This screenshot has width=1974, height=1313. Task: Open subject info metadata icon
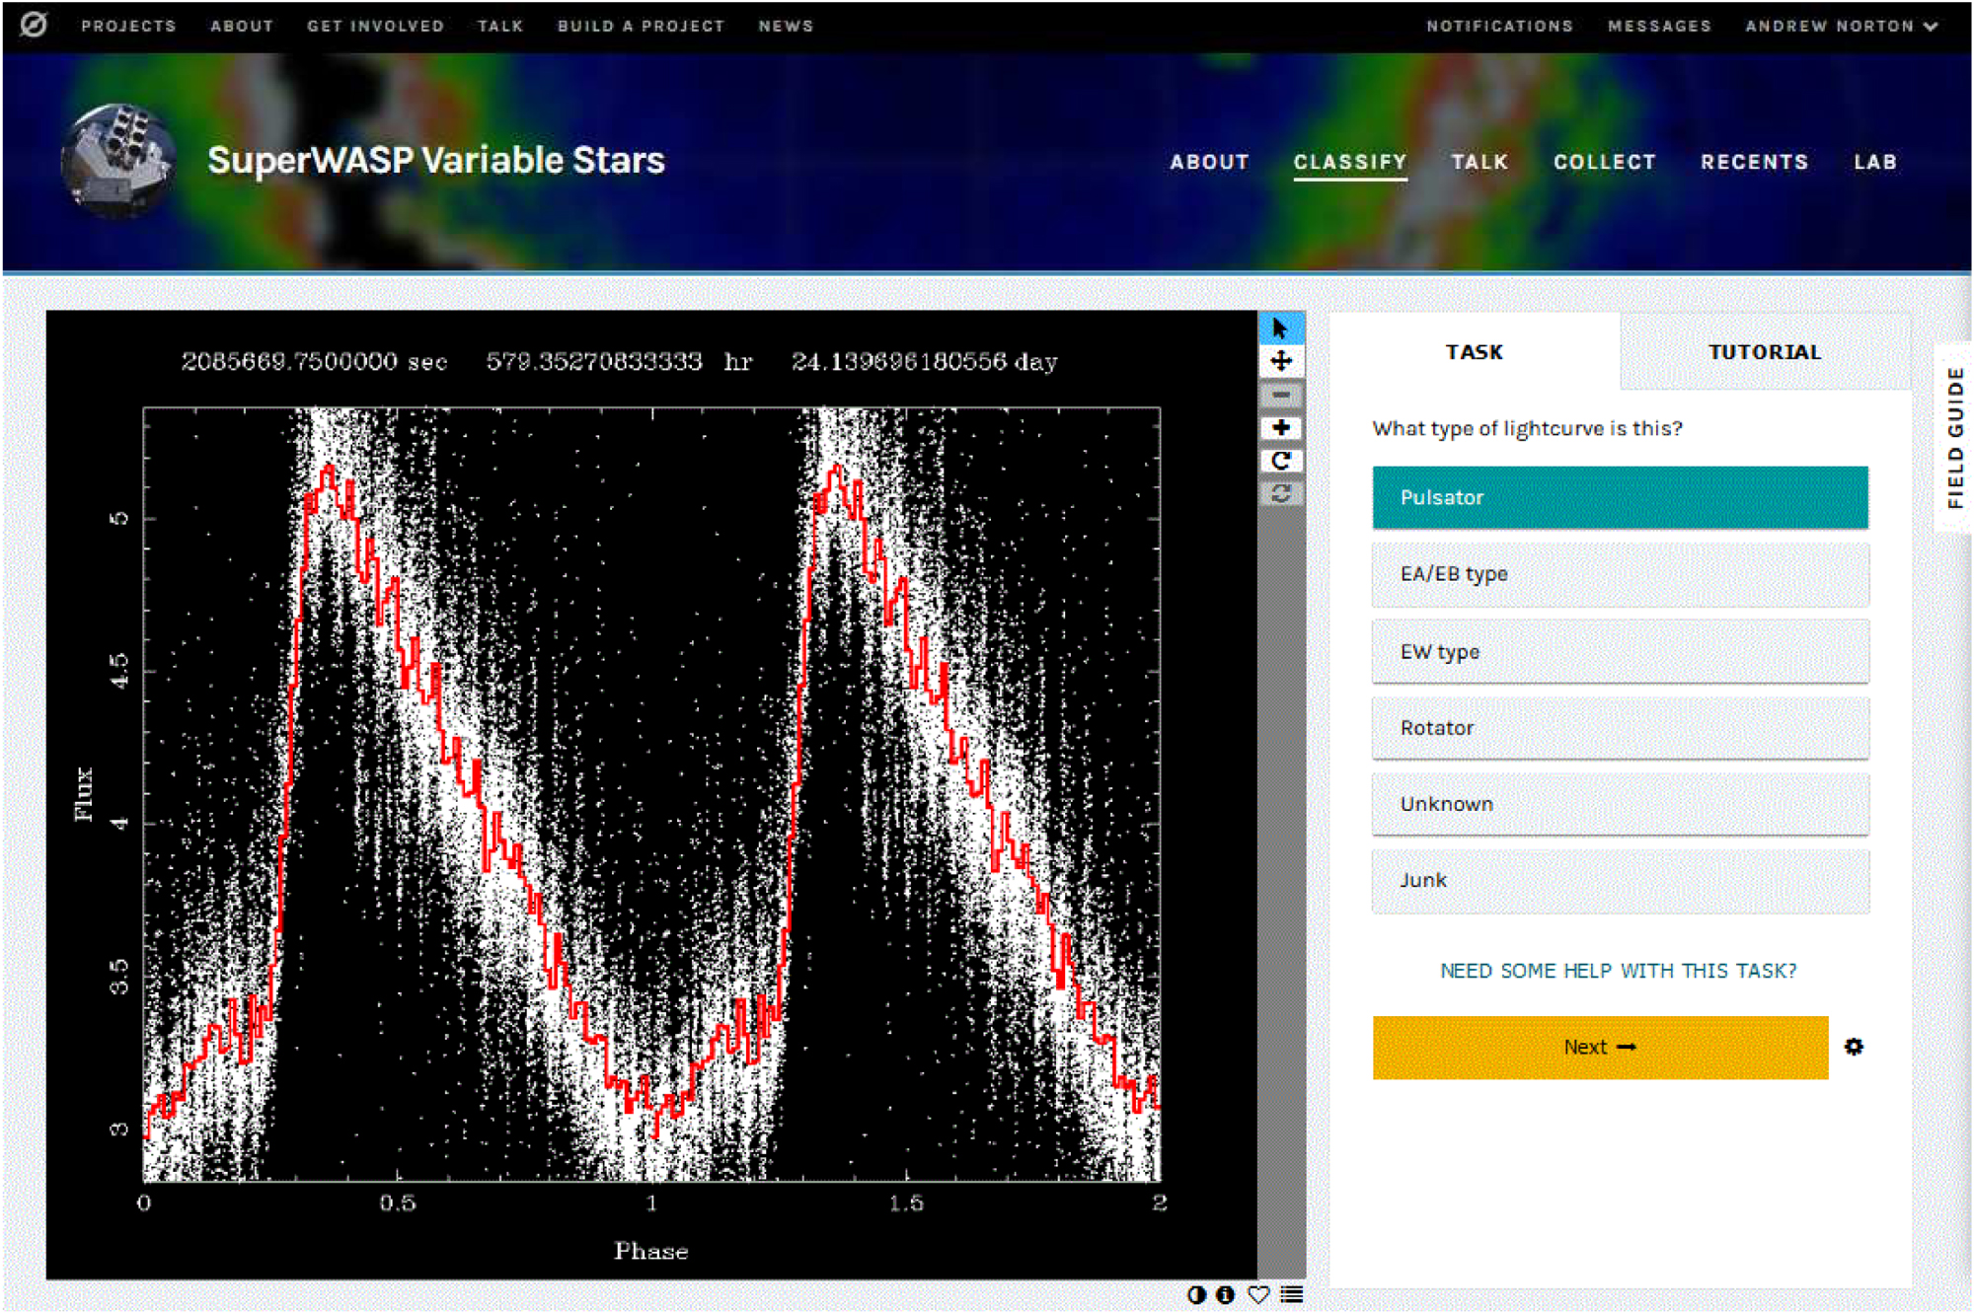pos(1225,1294)
